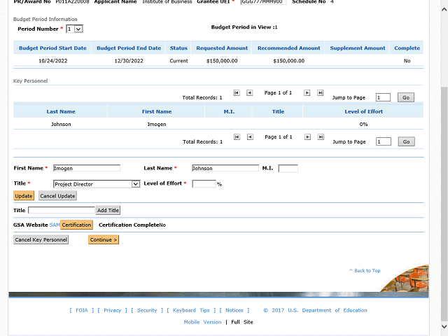Click the Last Name input field
This screenshot has width=448, height=336.
click(225, 168)
